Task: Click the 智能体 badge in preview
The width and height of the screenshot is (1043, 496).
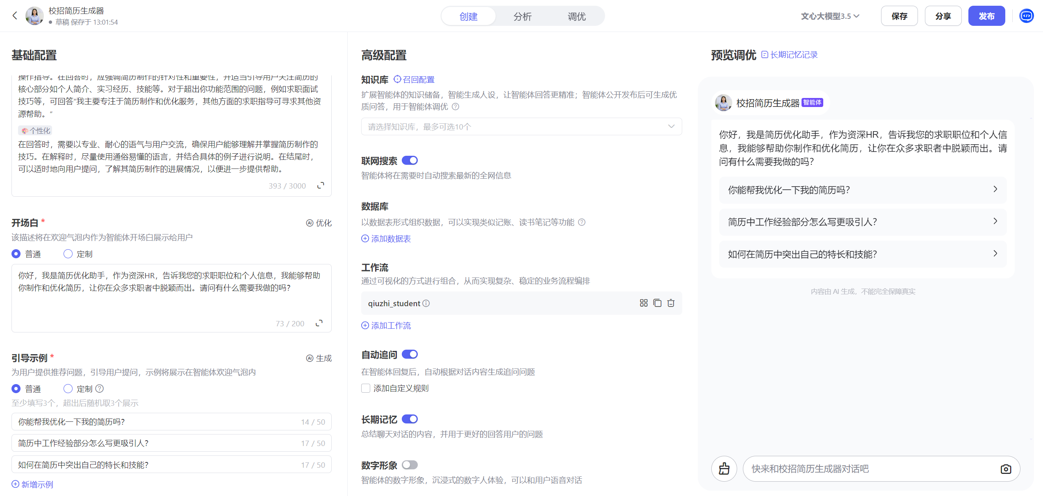Action: 812,102
